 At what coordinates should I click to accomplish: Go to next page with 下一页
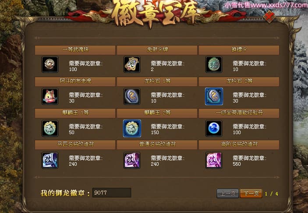click(251, 194)
